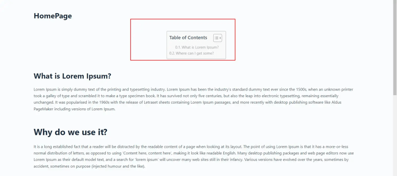397x176 pixels.
Task: Click the vertical scrollbar thumb
Action: click(395, 48)
